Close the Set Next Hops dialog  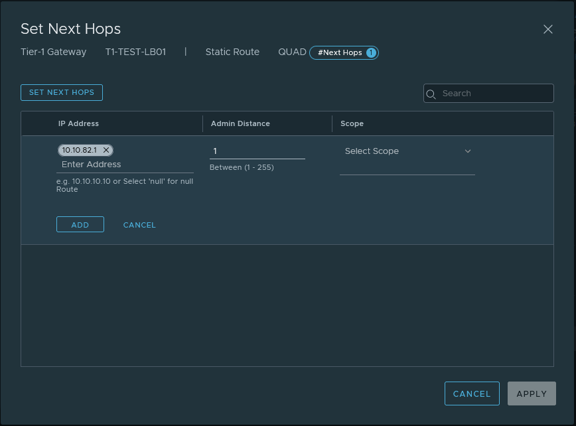(x=547, y=29)
